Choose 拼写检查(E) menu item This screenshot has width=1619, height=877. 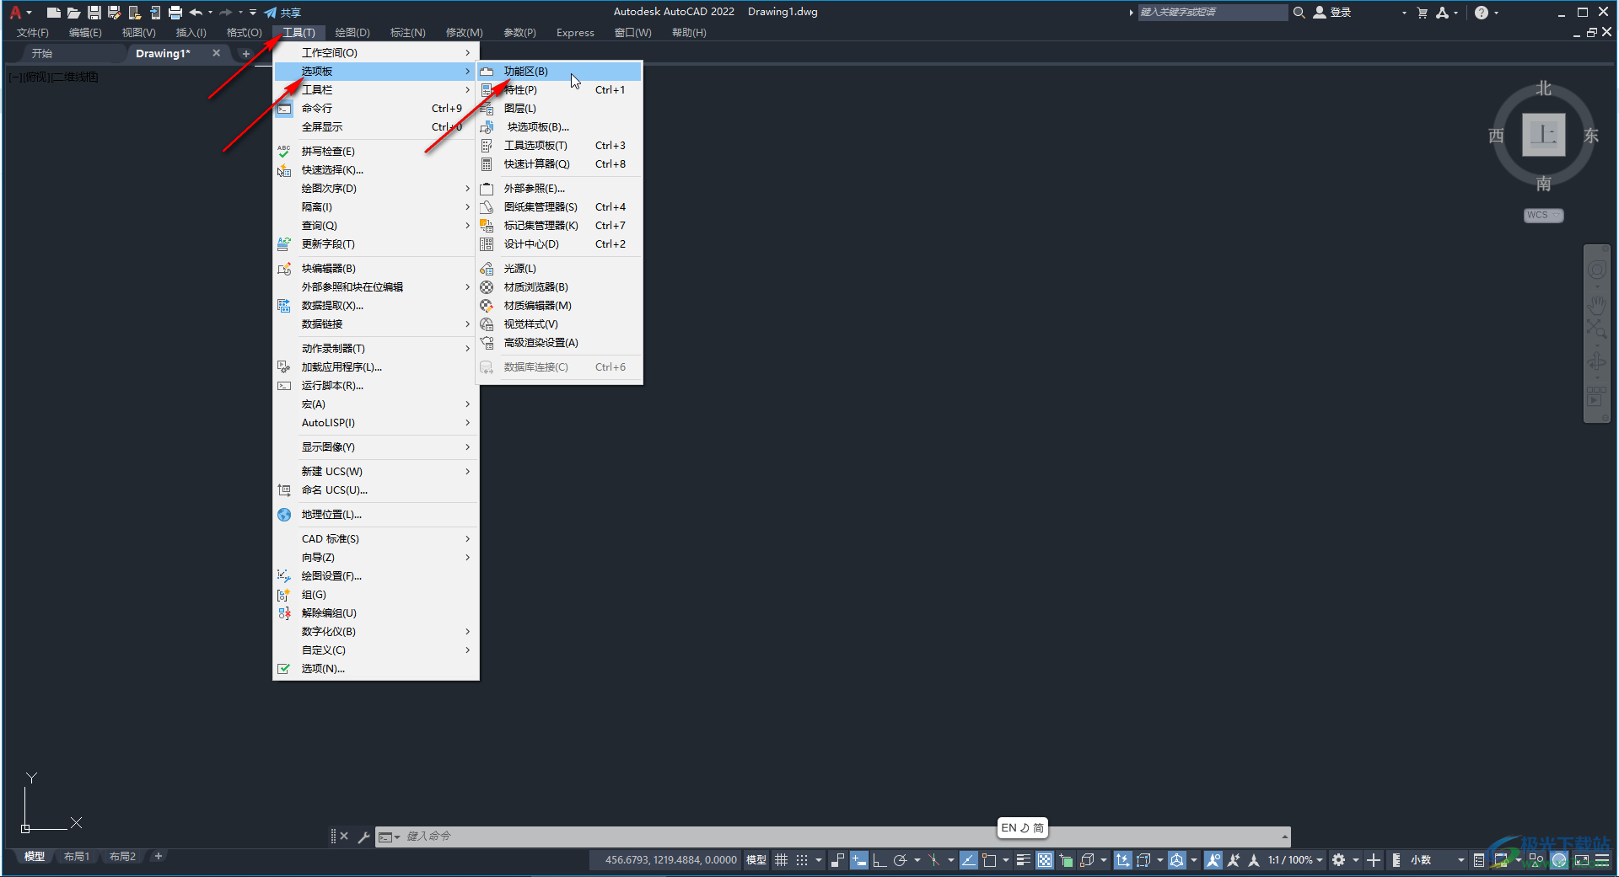tap(376, 152)
